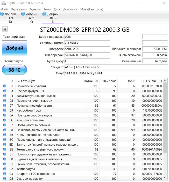This screenshot has width=169, height=182.
Task: Open the Диск menu
Action: point(57,9)
